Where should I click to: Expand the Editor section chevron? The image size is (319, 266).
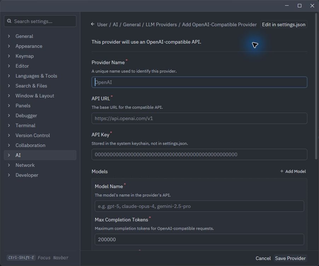click(x=9, y=66)
